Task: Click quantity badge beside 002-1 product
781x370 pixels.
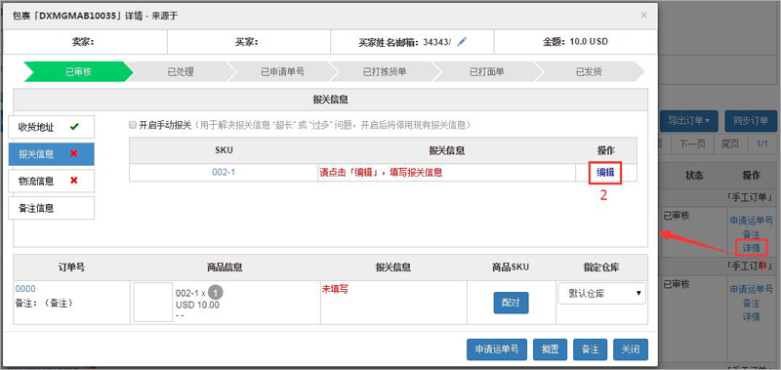Action: 215,292
